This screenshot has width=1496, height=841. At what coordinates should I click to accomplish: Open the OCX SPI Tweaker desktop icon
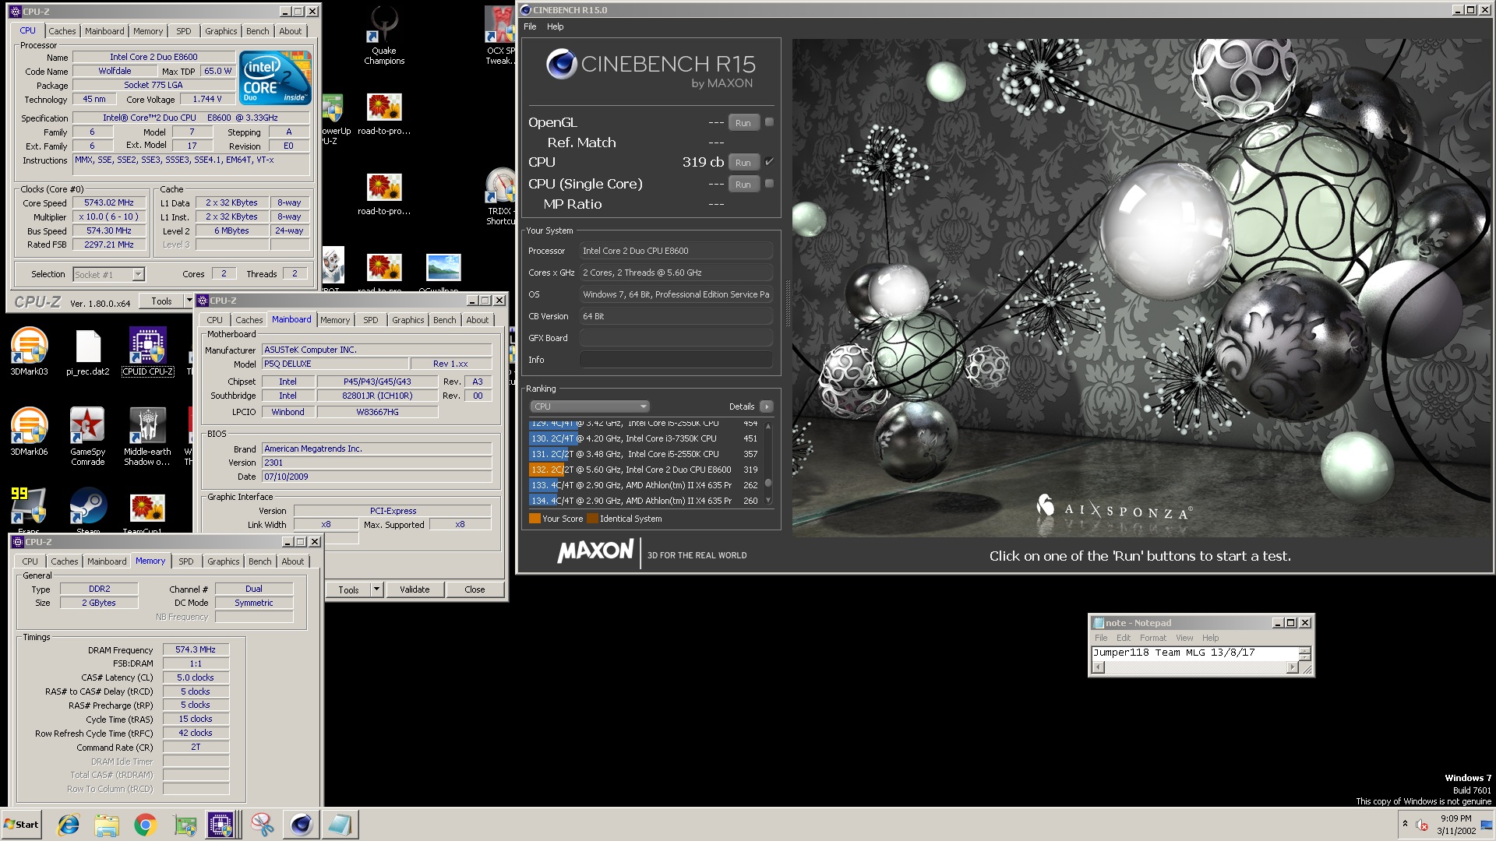coord(501,36)
